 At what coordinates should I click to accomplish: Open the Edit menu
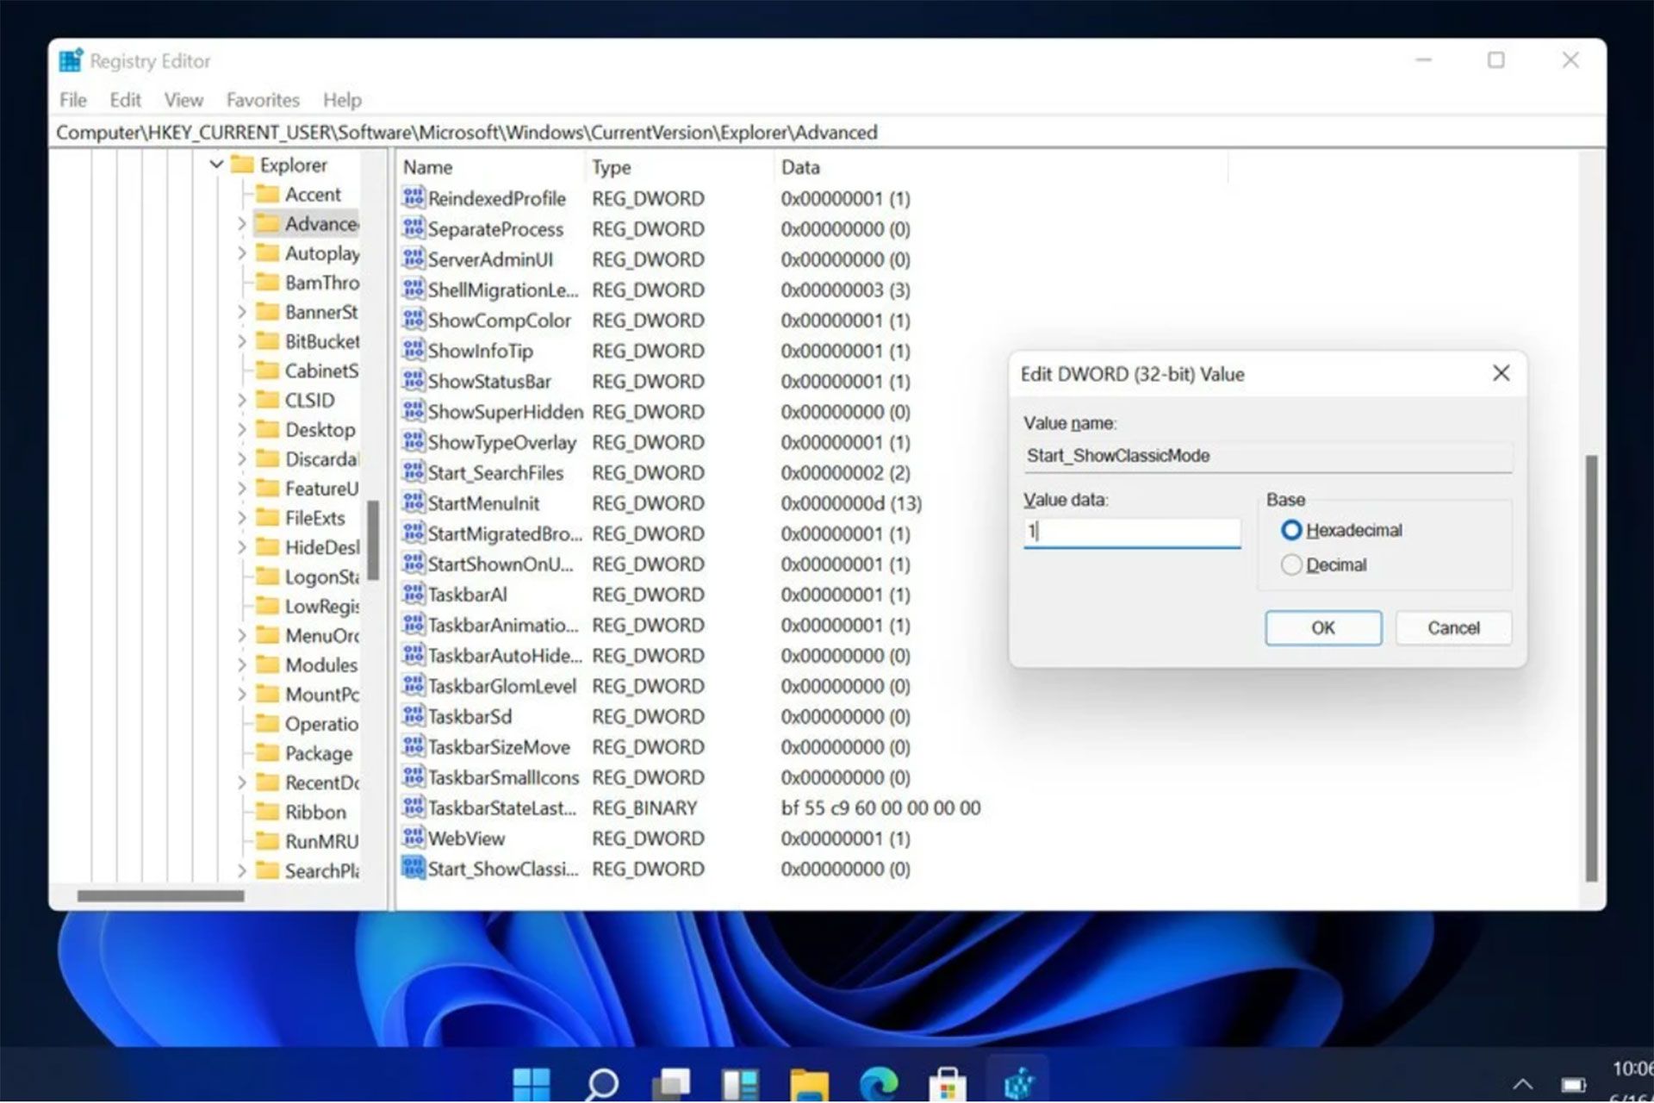tap(125, 100)
